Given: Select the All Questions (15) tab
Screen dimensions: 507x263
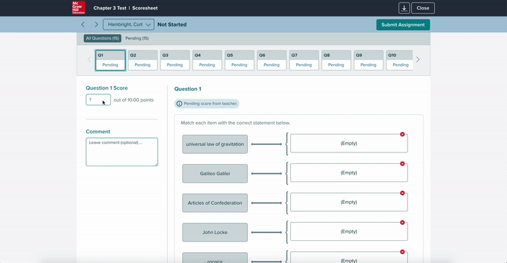Looking at the screenshot, I should click(x=102, y=39).
